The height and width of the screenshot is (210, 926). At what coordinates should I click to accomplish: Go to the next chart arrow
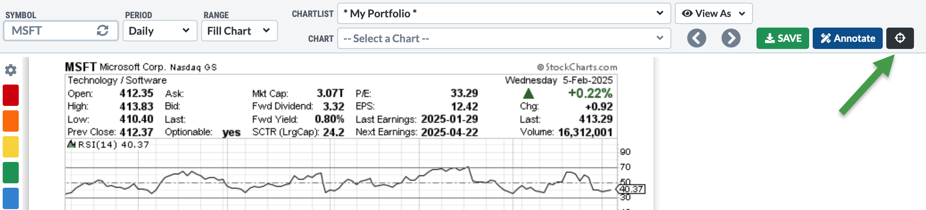(731, 38)
